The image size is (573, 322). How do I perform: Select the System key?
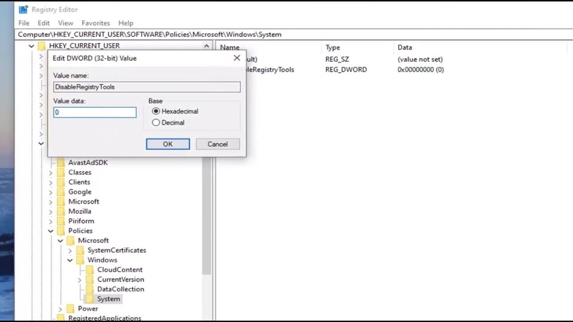click(x=108, y=299)
